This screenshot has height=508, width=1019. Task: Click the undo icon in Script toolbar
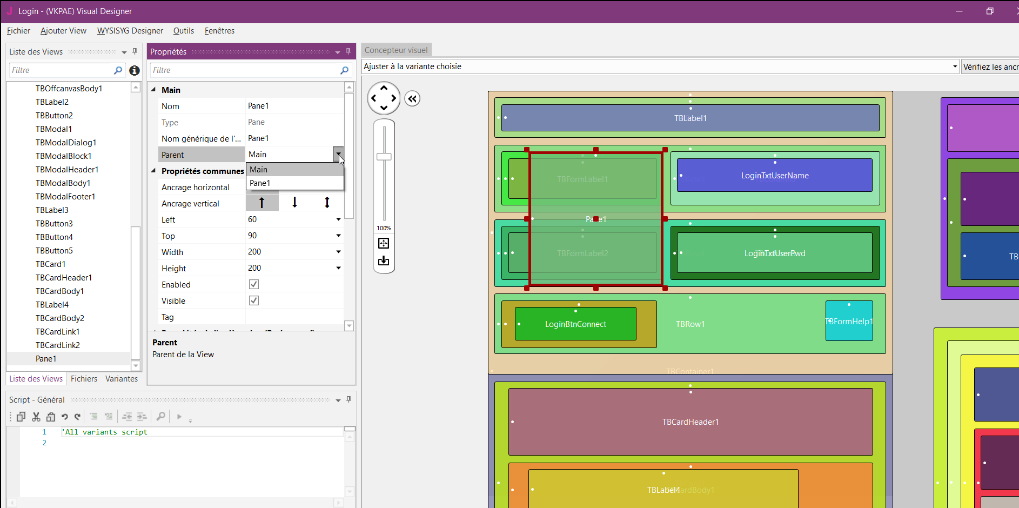click(65, 417)
